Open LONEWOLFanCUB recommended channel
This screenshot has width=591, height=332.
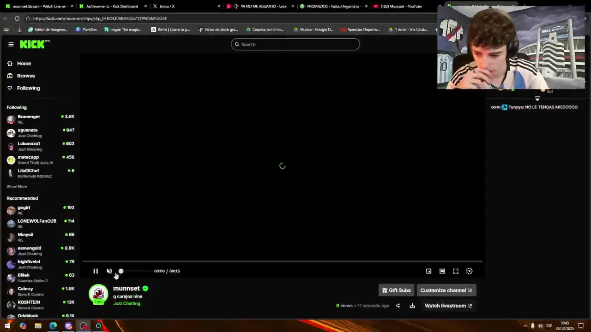tap(41, 224)
